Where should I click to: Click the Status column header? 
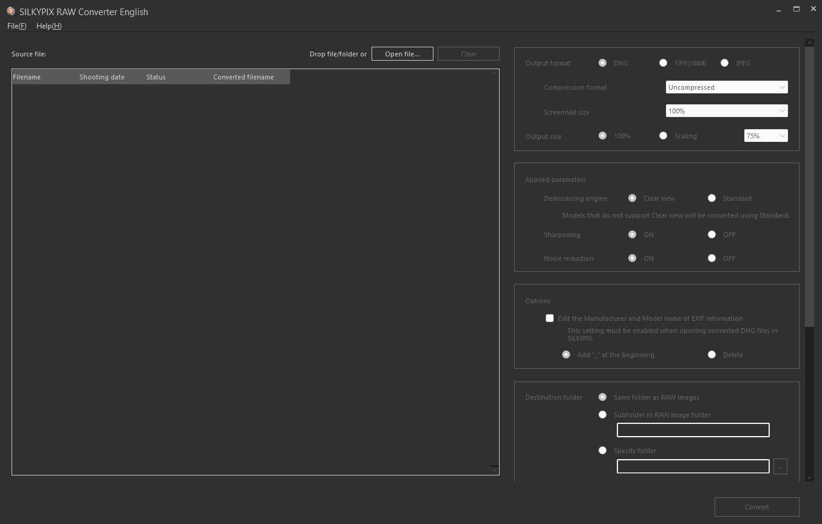179,77
